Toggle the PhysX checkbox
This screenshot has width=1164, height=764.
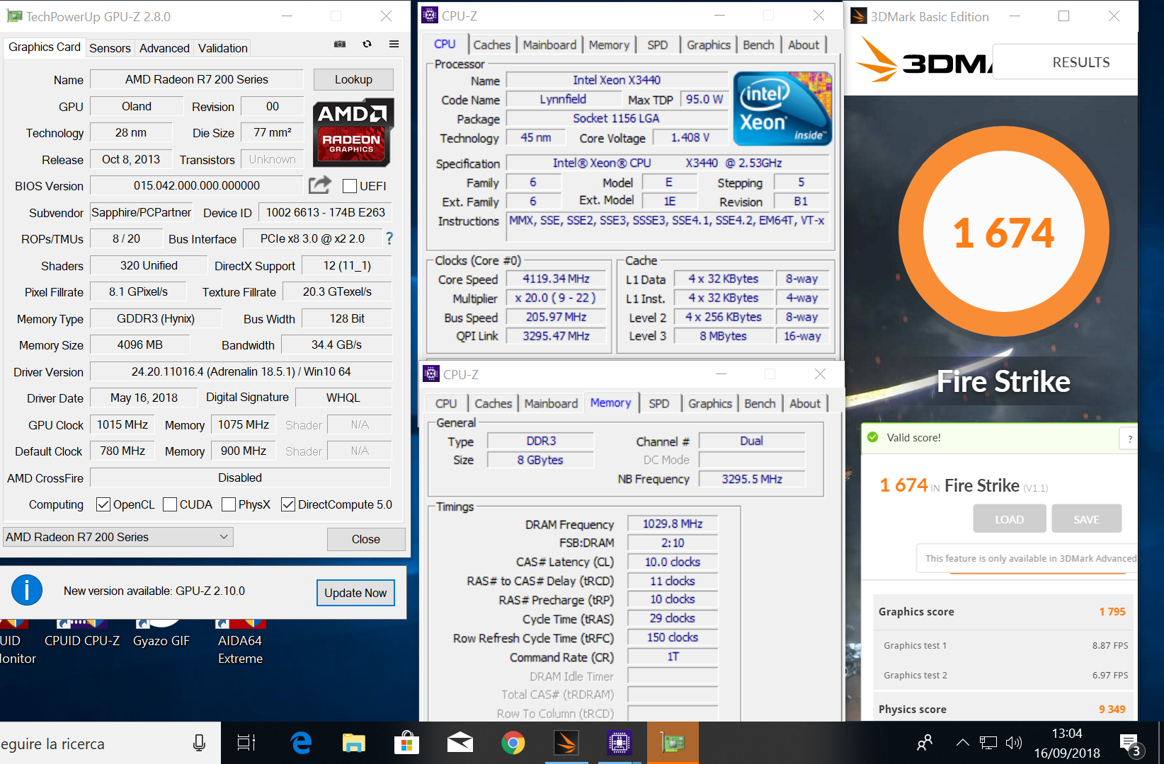(x=229, y=504)
